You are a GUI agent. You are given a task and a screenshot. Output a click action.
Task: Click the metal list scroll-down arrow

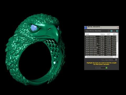point(117,55)
